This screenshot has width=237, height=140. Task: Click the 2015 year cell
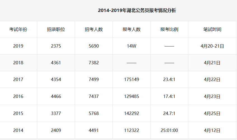[x=18, y=113]
